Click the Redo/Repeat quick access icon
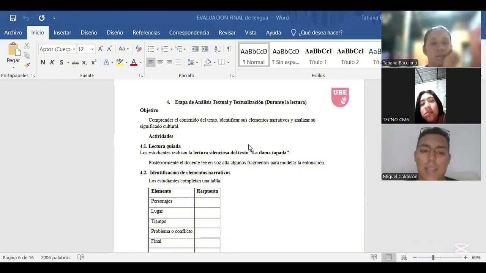Viewport: 486px width, 273px height. pos(42,18)
